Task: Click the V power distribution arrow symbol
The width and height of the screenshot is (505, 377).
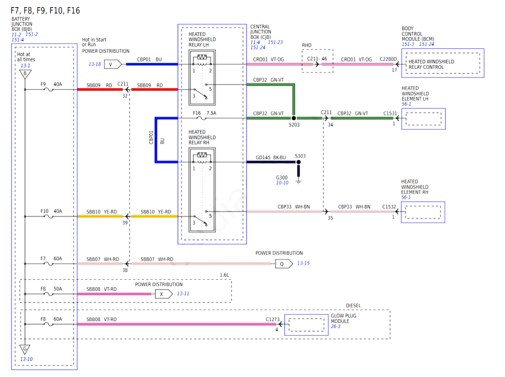Action: pyautogui.click(x=113, y=64)
